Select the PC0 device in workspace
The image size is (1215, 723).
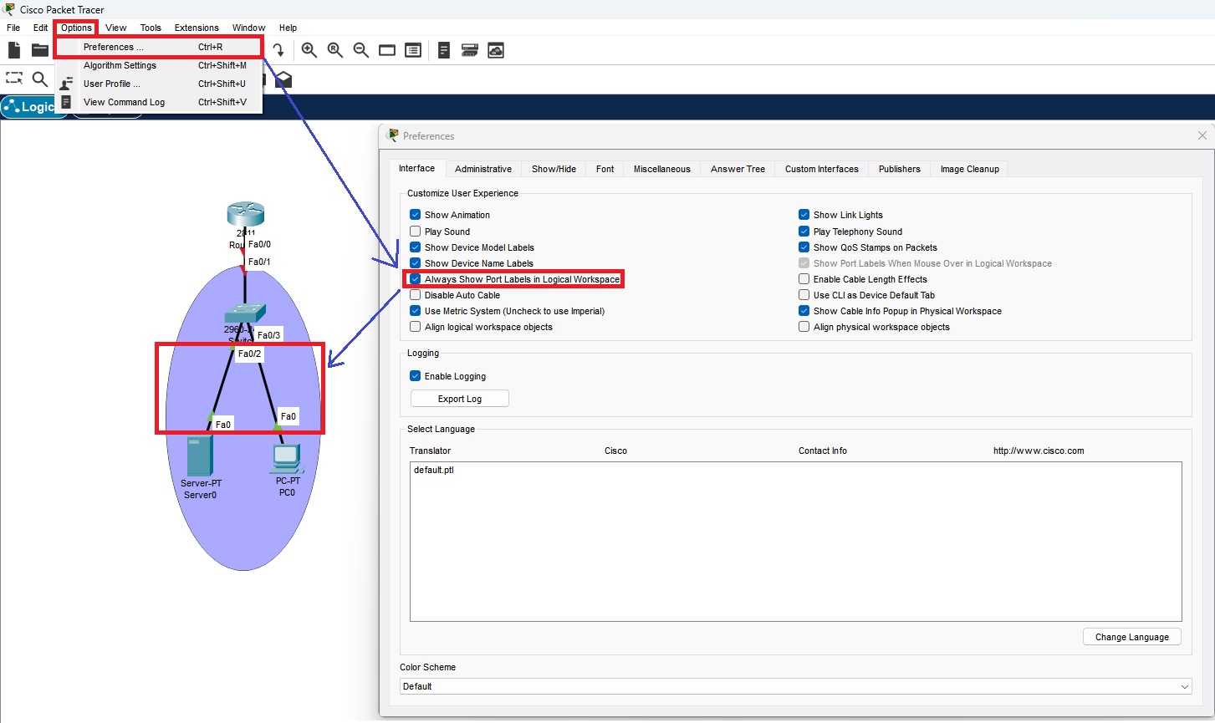pos(286,458)
